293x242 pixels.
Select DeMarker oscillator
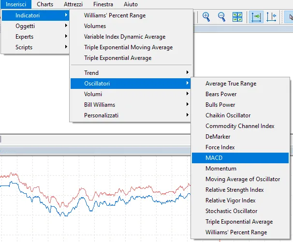240,137
